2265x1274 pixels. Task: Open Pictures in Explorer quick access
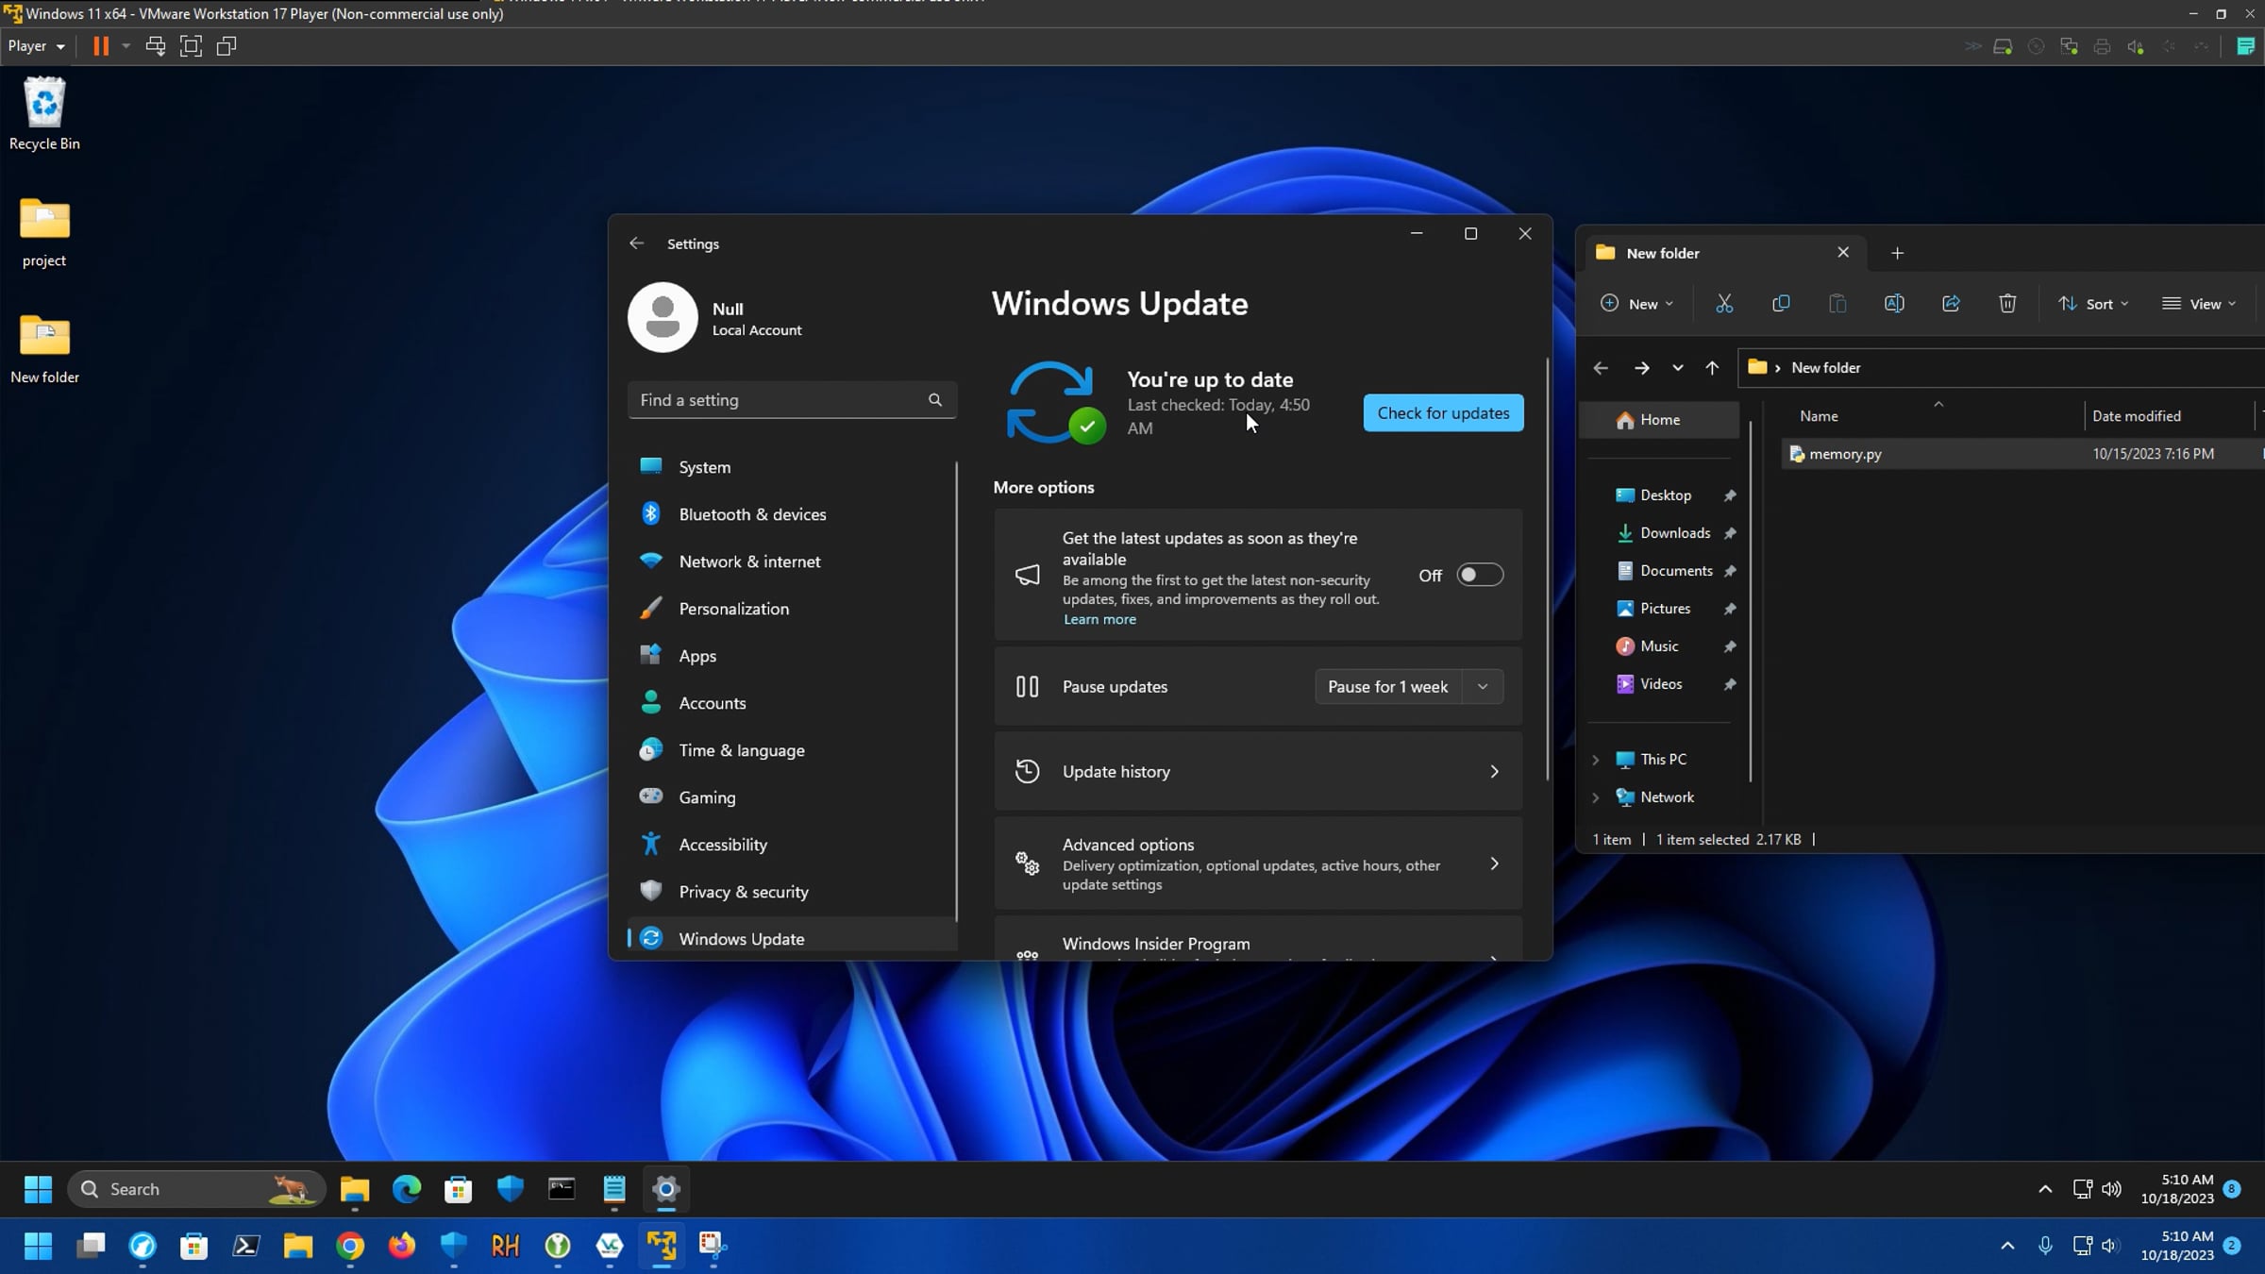point(1667,609)
